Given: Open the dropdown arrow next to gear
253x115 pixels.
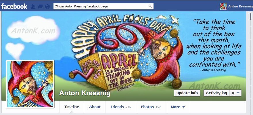Looking at the screenshot, I should pyautogui.click(x=238, y=93).
